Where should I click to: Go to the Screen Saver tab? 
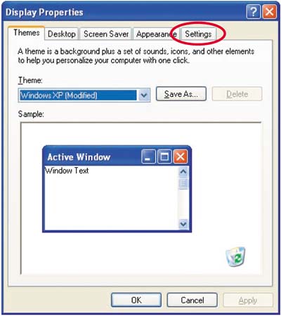point(106,34)
